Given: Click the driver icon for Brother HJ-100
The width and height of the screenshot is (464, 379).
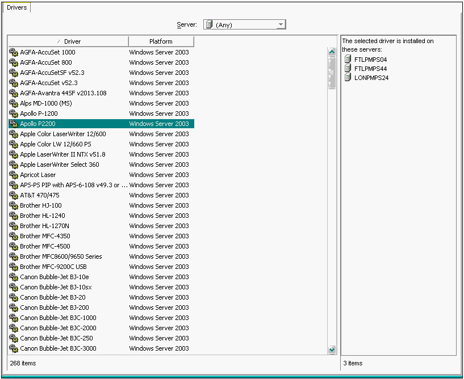Looking at the screenshot, I should coord(14,205).
